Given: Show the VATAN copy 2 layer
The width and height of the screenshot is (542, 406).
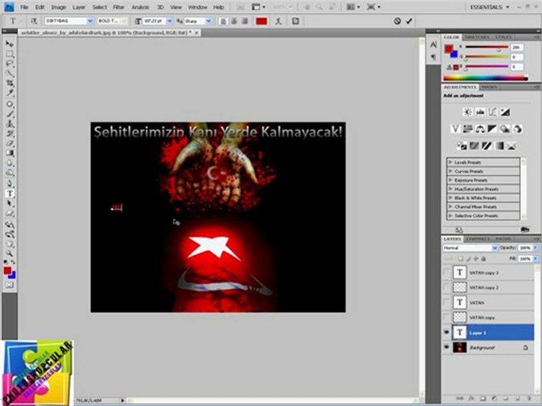Looking at the screenshot, I should click(x=446, y=287).
